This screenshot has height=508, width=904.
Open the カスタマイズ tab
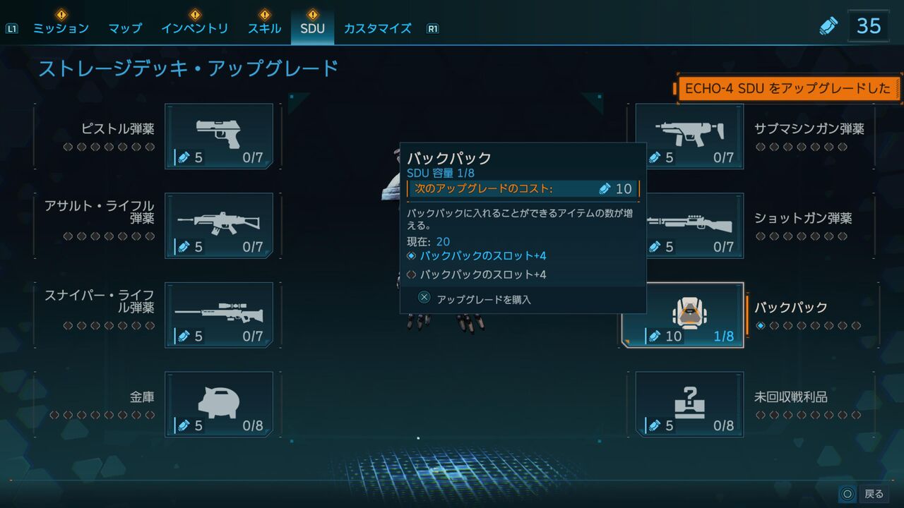click(x=378, y=28)
